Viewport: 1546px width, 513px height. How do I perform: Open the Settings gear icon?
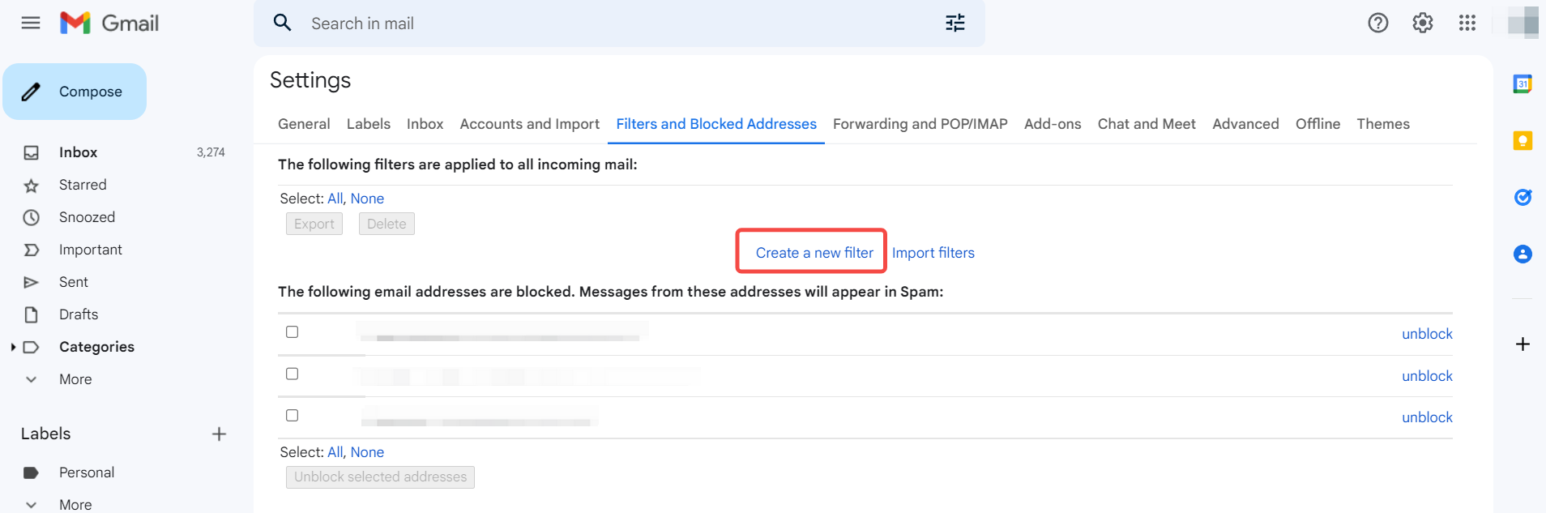click(1422, 23)
